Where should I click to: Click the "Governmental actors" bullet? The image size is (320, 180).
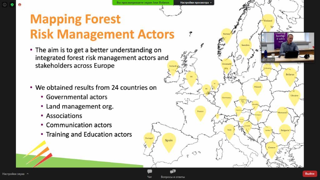coord(77,97)
